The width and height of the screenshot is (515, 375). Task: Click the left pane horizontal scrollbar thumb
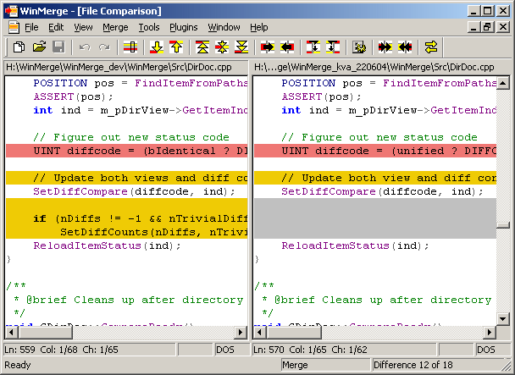pyautogui.click(x=46, y=333)
